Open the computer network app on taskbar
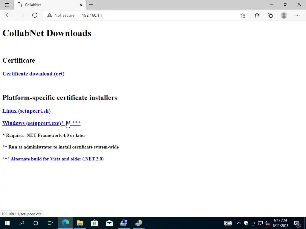The image size is (306, 229). (124, 223)
